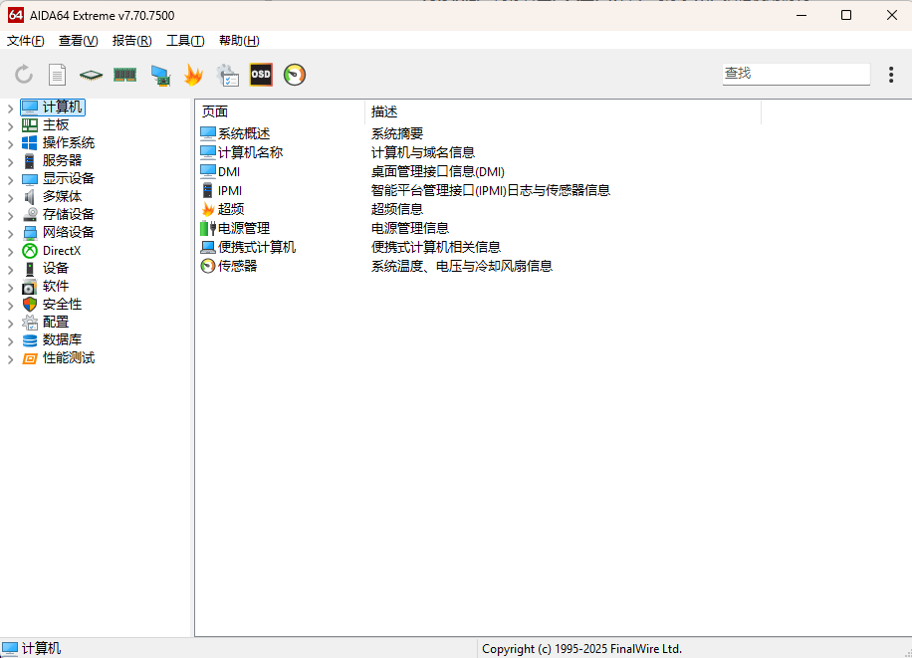Expand the 配置 tree node
Viewport: 912px width, 658px height.
[x=10, y=324]
